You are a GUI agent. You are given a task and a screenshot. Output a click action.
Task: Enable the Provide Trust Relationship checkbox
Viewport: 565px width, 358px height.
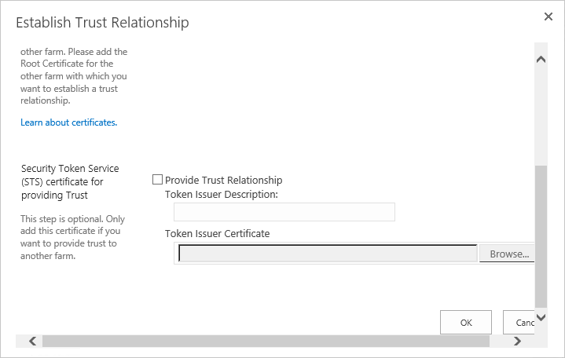[x=157, y=179]
